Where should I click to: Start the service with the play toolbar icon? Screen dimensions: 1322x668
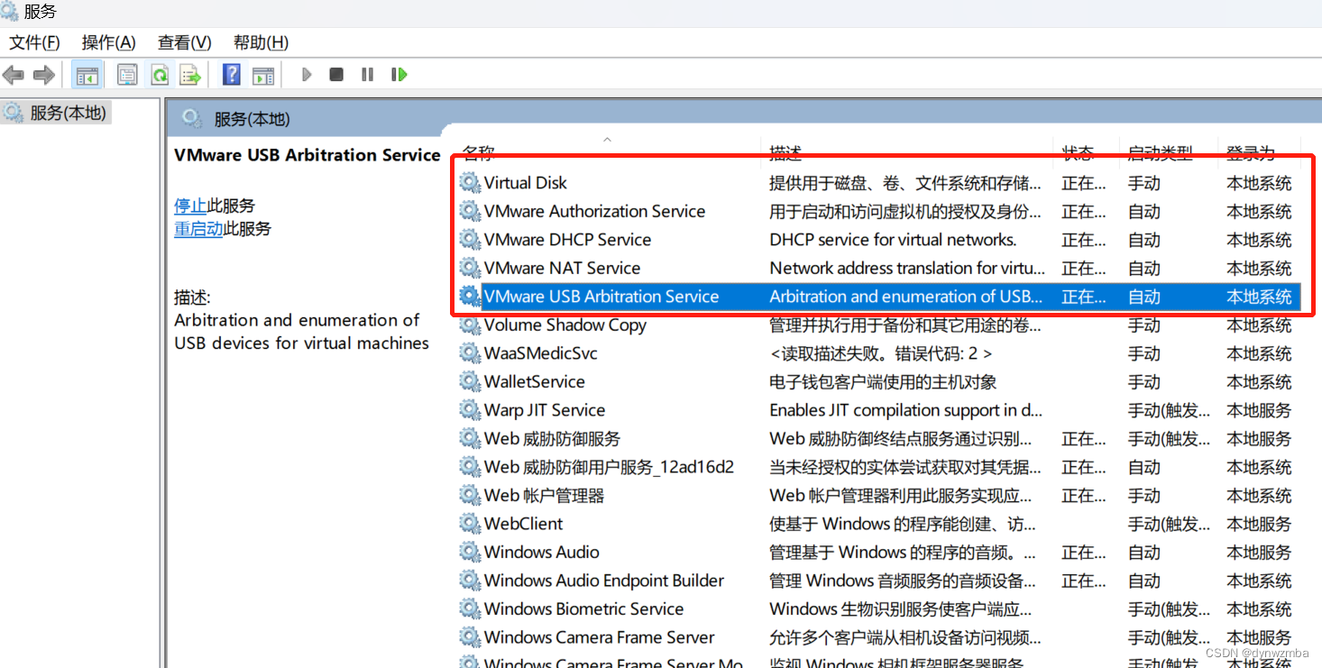307,75
